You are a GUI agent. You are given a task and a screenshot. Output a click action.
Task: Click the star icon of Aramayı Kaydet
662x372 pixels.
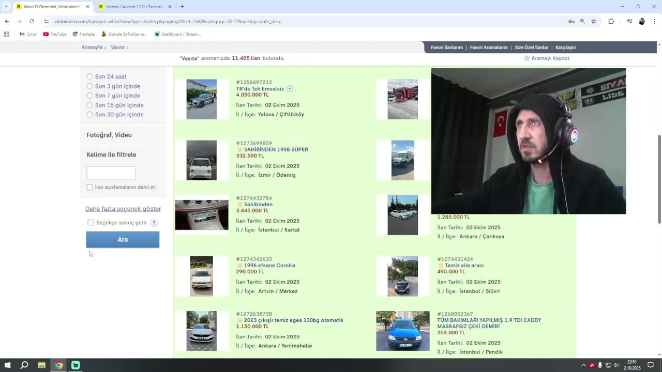[527, 58]
